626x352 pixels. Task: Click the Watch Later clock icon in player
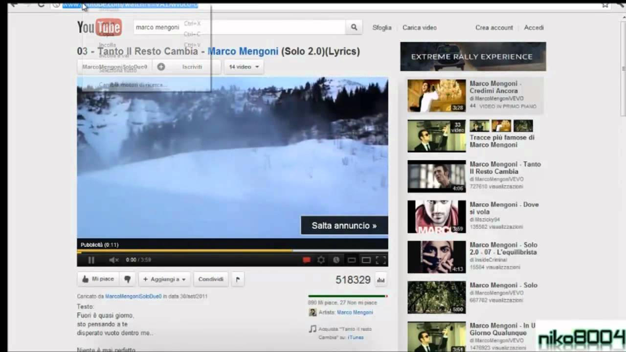336,260
